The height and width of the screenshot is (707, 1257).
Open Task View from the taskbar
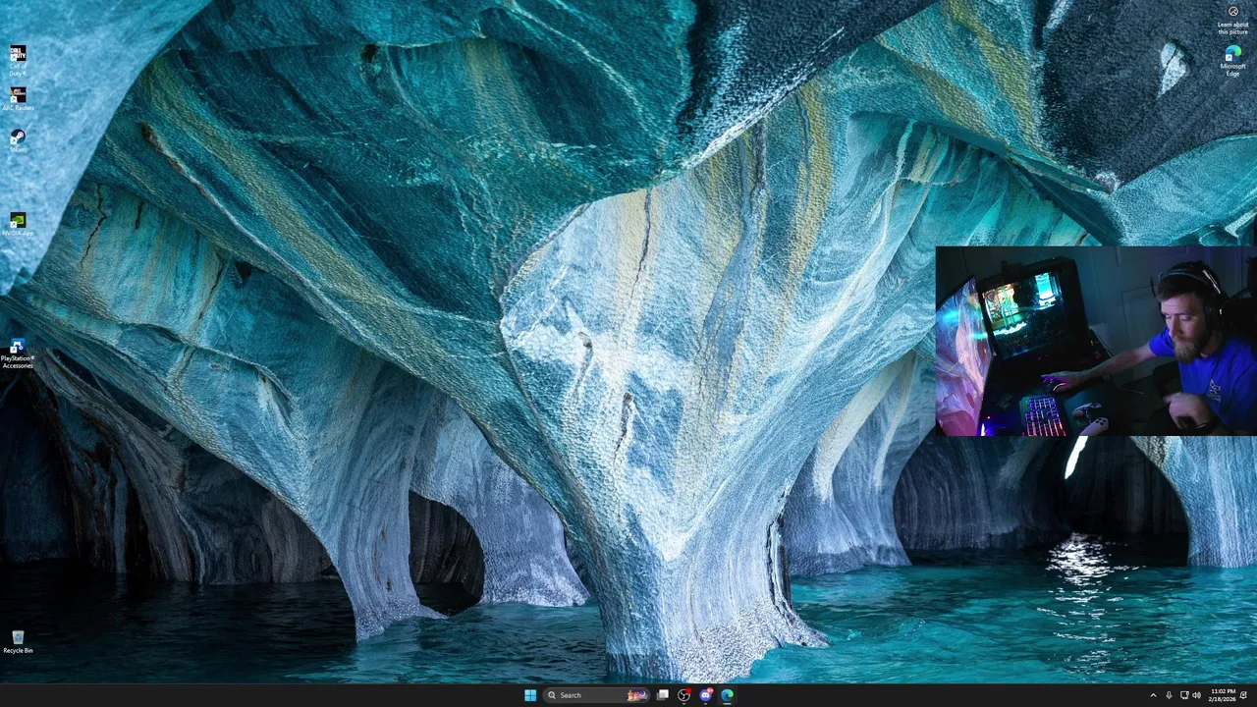[663, 695]
